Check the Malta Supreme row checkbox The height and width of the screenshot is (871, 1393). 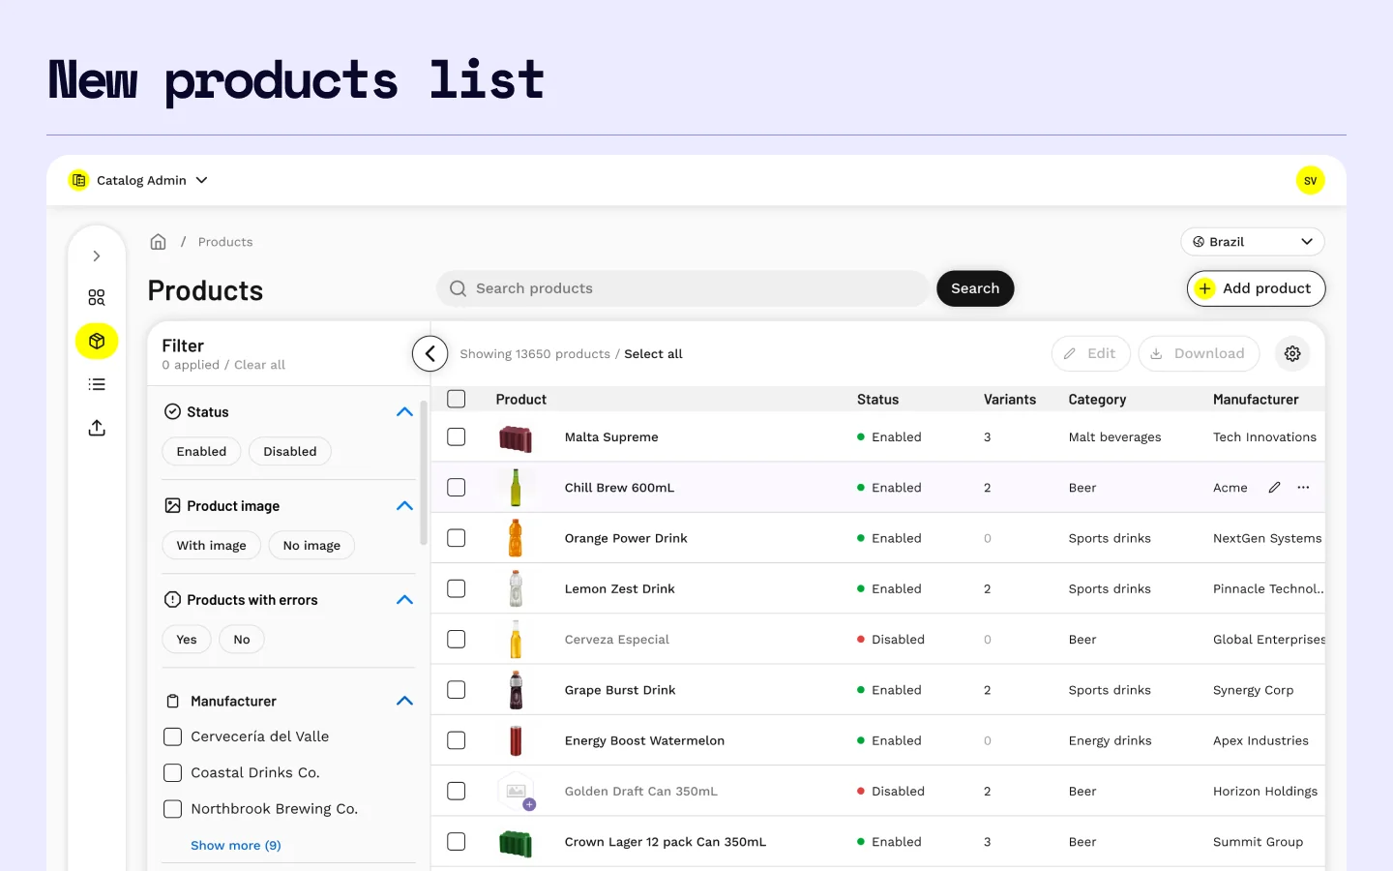[x=457, y=437]
